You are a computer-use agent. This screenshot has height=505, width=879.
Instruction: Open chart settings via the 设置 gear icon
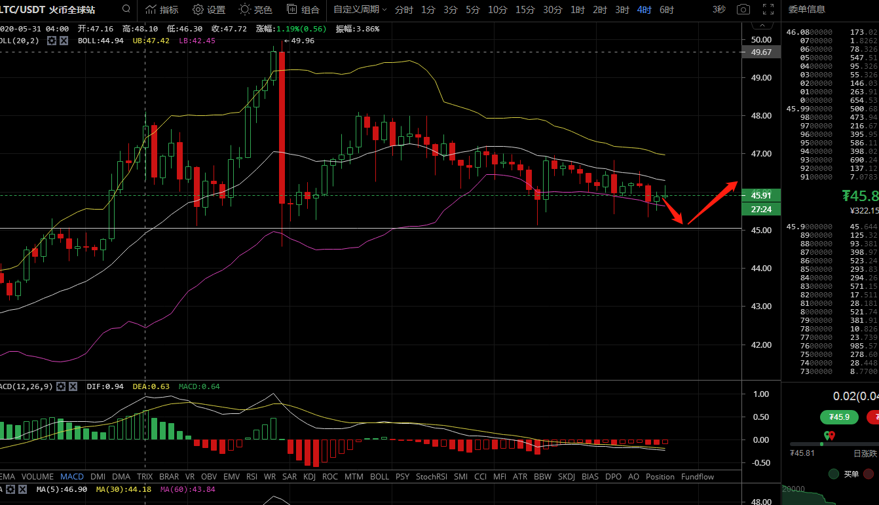coord(204,10)
